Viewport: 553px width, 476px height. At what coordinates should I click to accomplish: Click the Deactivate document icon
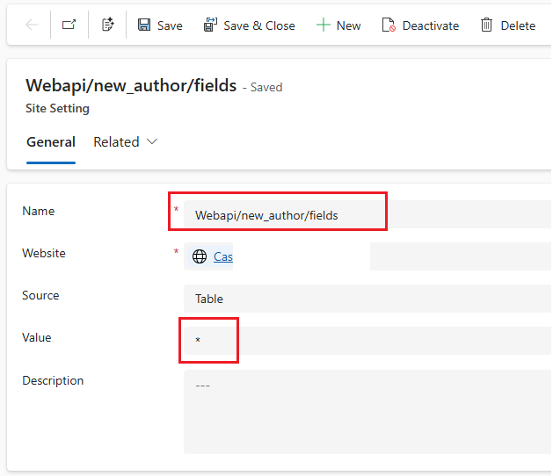click(x=389, y=25)
